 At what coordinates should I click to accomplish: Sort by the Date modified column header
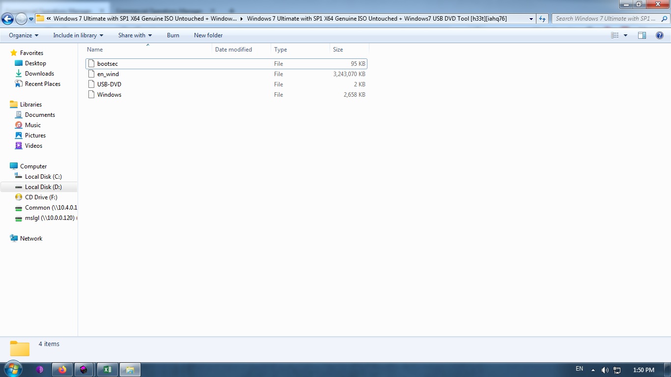point(241,50)
